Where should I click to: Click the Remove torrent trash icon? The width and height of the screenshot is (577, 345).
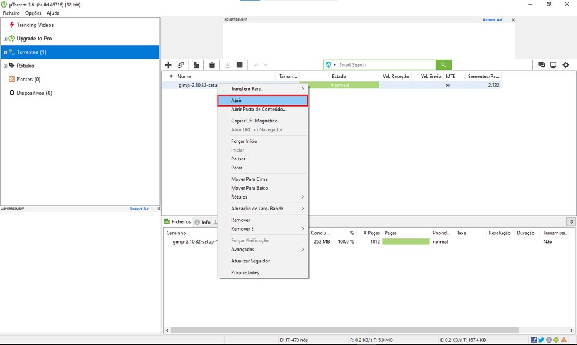coord(212,64)
